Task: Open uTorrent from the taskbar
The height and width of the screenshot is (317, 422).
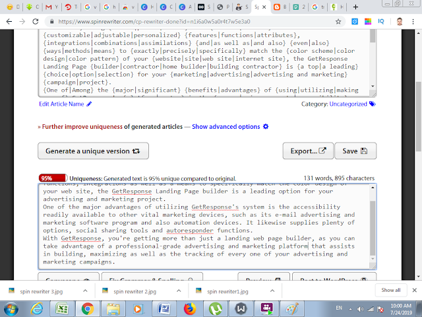Action: pos(216,309)
